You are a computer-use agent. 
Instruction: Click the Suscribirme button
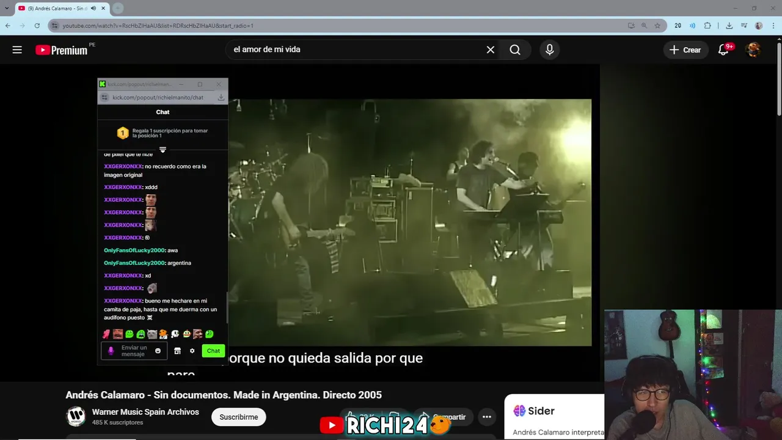238,417
